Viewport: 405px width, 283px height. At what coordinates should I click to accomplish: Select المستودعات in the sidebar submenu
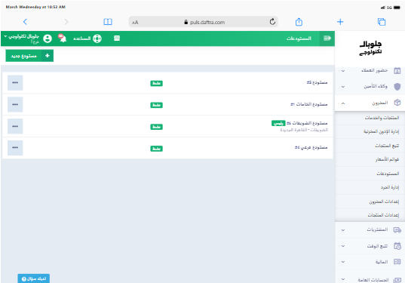(x=388, y=174)
